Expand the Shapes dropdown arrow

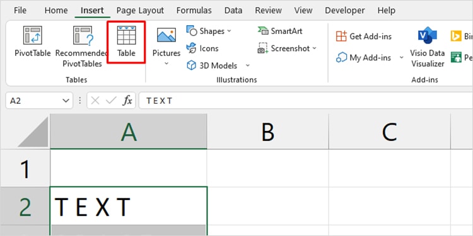coord(229,31)
